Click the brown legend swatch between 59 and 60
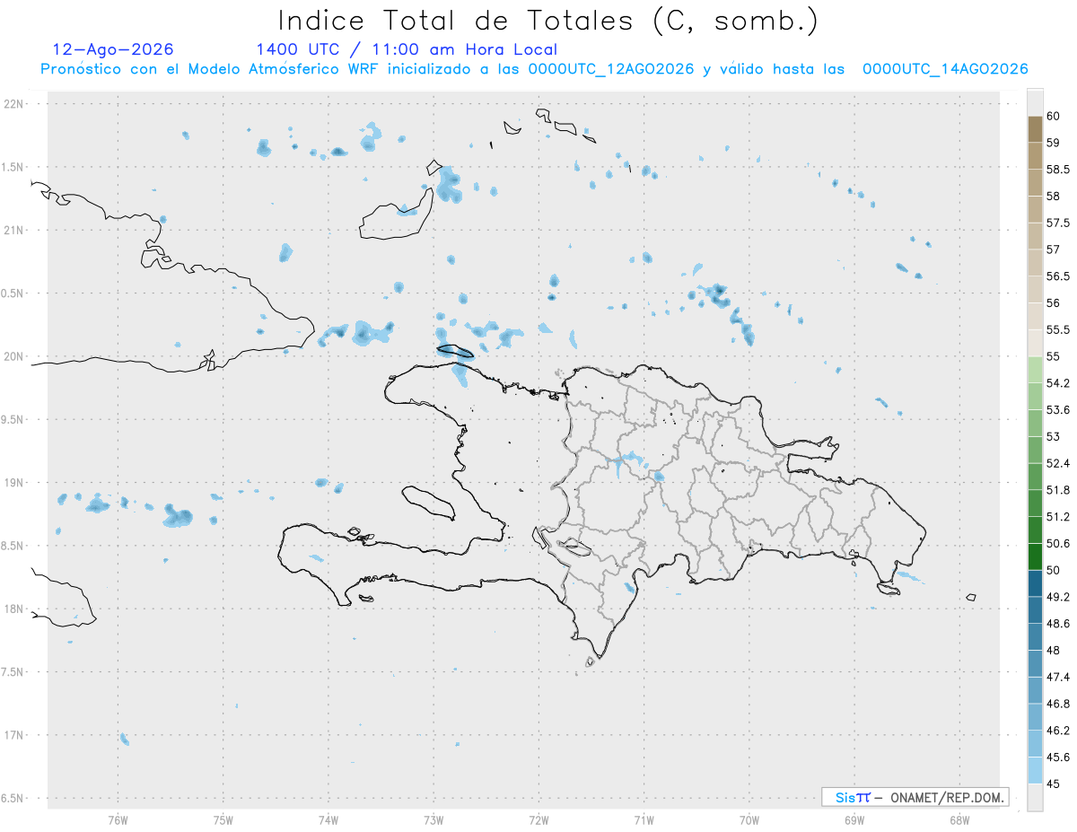Viewport: 1077px width, 832px height. point(1035,129)
